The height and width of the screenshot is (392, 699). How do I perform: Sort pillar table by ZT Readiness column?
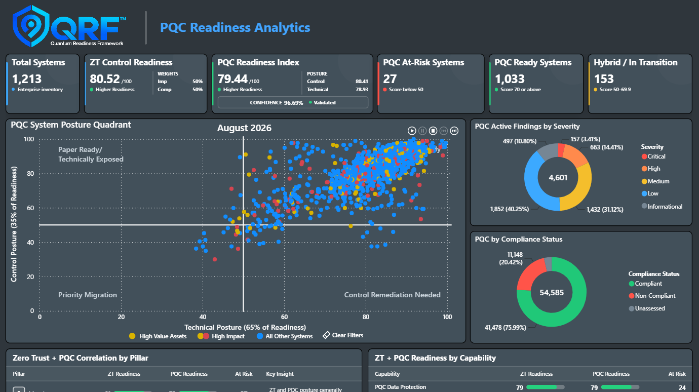click(124, 374)
